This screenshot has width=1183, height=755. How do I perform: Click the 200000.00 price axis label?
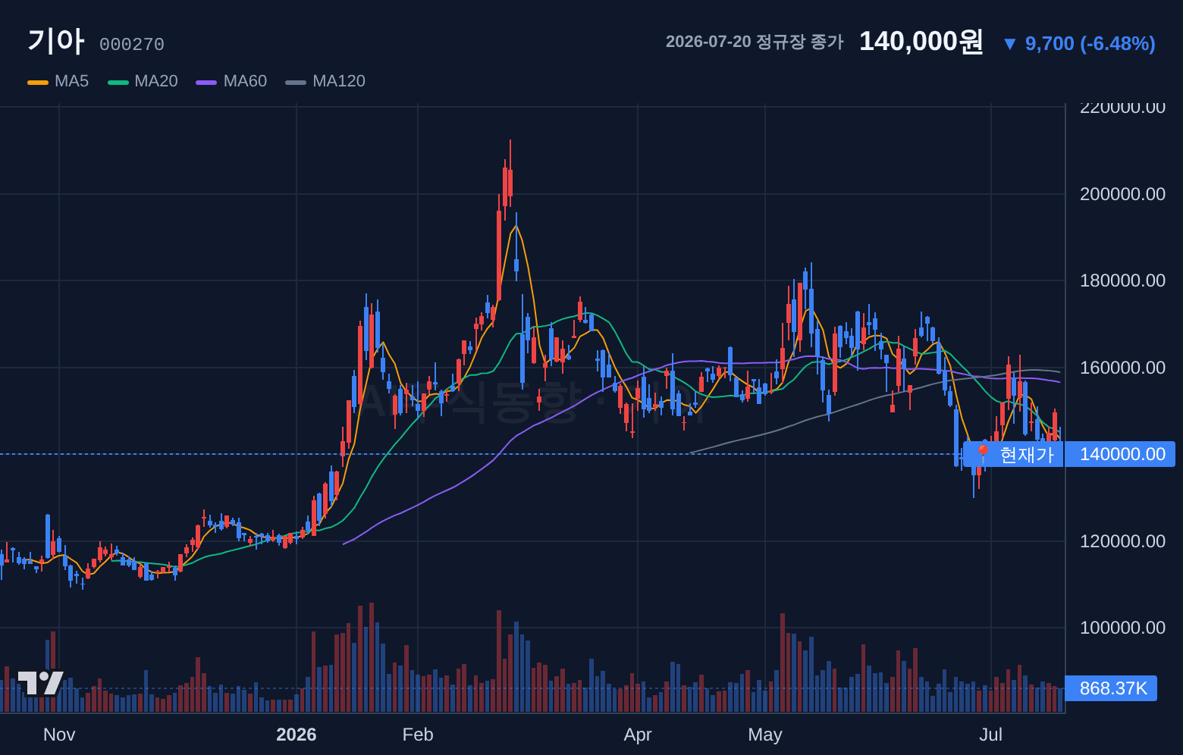coord(1122,194)
